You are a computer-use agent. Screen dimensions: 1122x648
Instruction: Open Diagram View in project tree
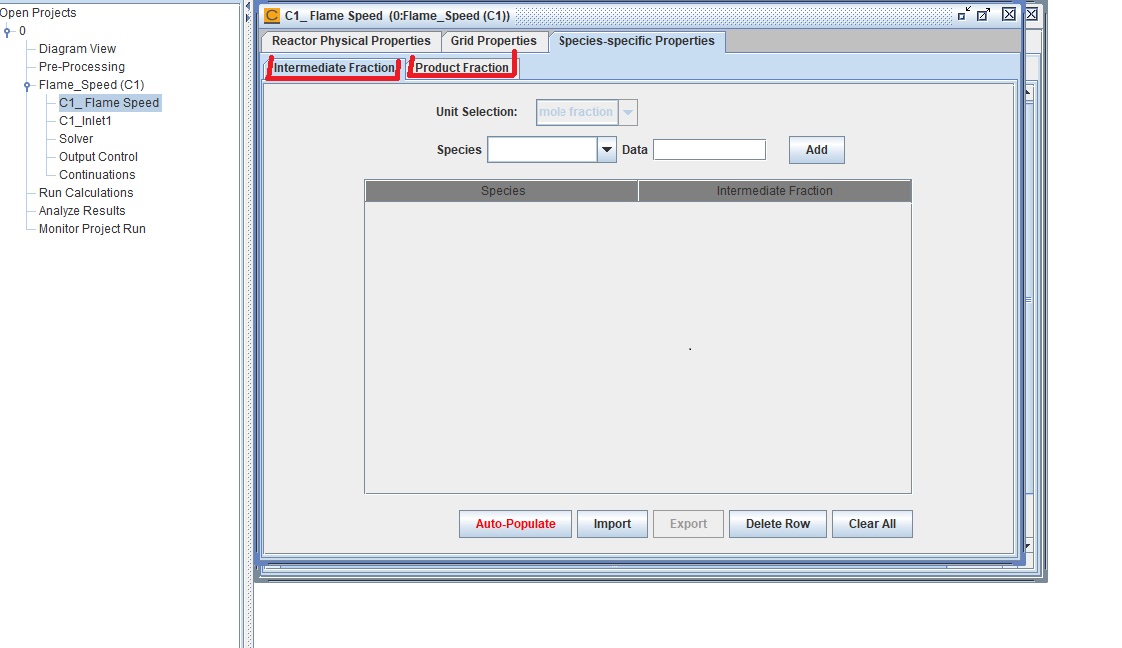[x=77, y=49]
